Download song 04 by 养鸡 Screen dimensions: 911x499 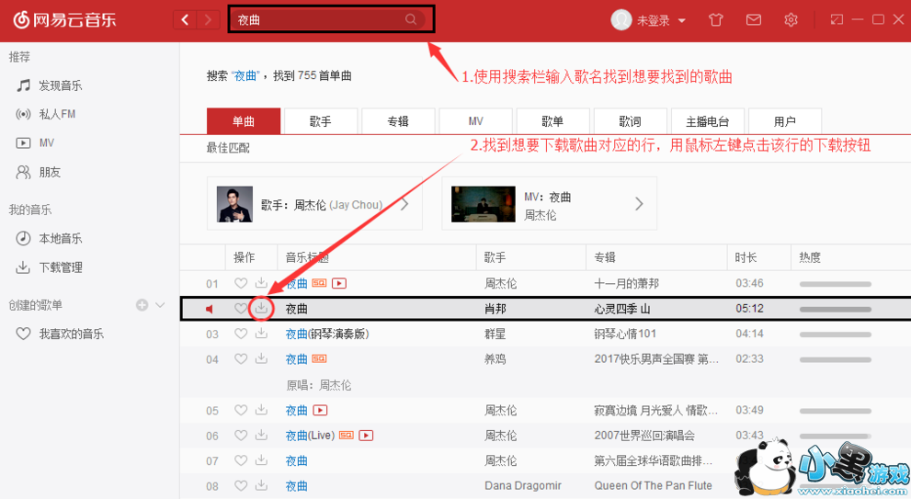pos(261,358)
